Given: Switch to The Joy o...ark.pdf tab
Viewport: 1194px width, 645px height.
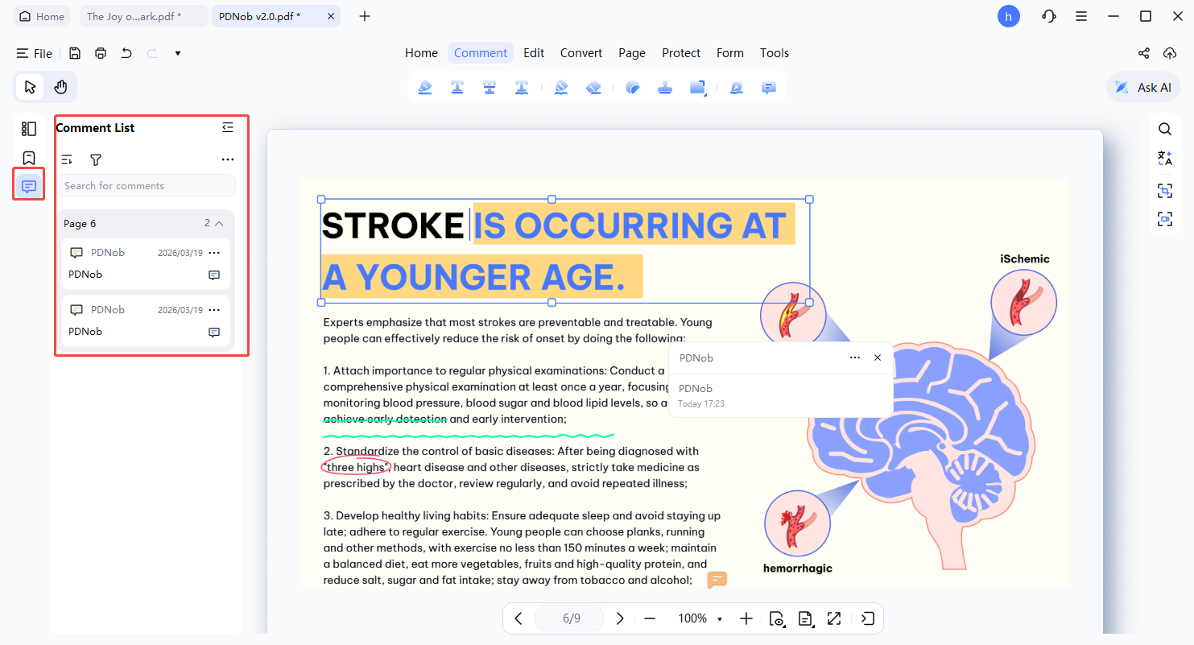Looking at the screenshot, I should [x=134, y=16].
